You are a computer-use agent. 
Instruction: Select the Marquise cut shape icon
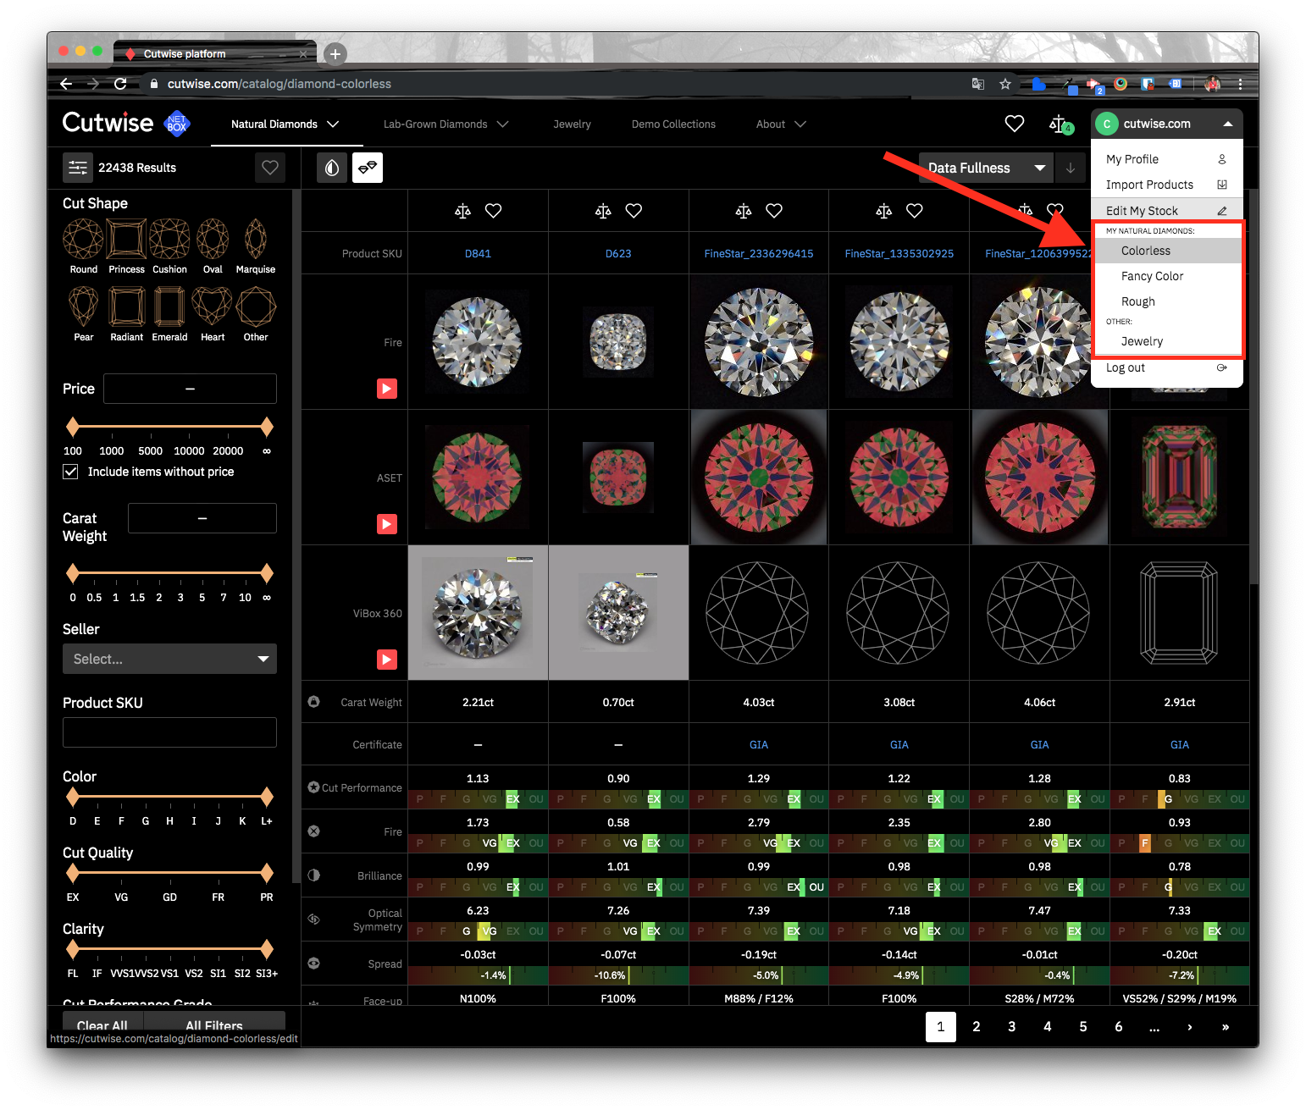256,239
